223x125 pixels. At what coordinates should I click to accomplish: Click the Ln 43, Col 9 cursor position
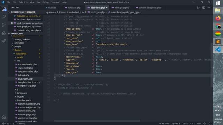coord(164,124)
